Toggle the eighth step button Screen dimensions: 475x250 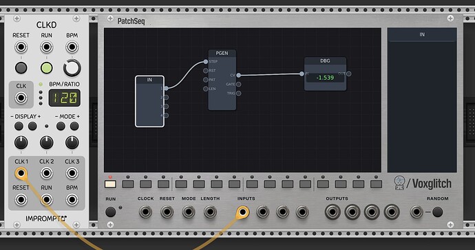tap(234, 184)
